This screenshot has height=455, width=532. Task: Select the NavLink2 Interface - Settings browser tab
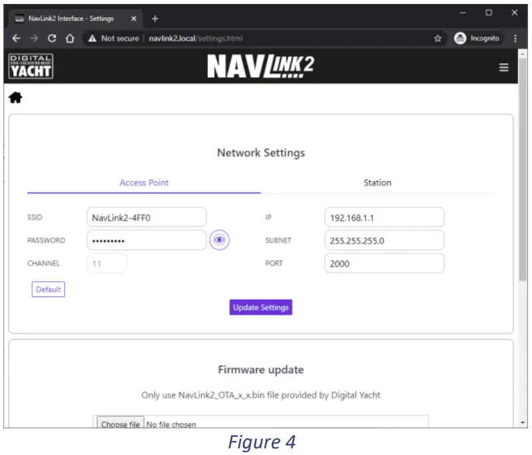coord(75,19)
